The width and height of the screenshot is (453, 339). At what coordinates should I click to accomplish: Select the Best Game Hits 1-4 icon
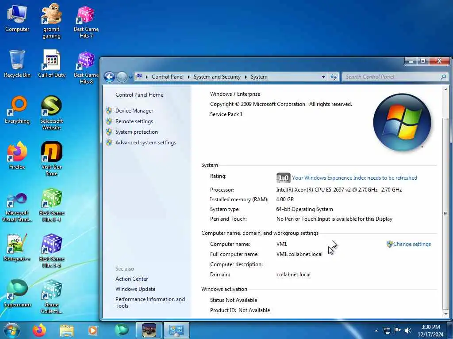click(x=51, y=205)
